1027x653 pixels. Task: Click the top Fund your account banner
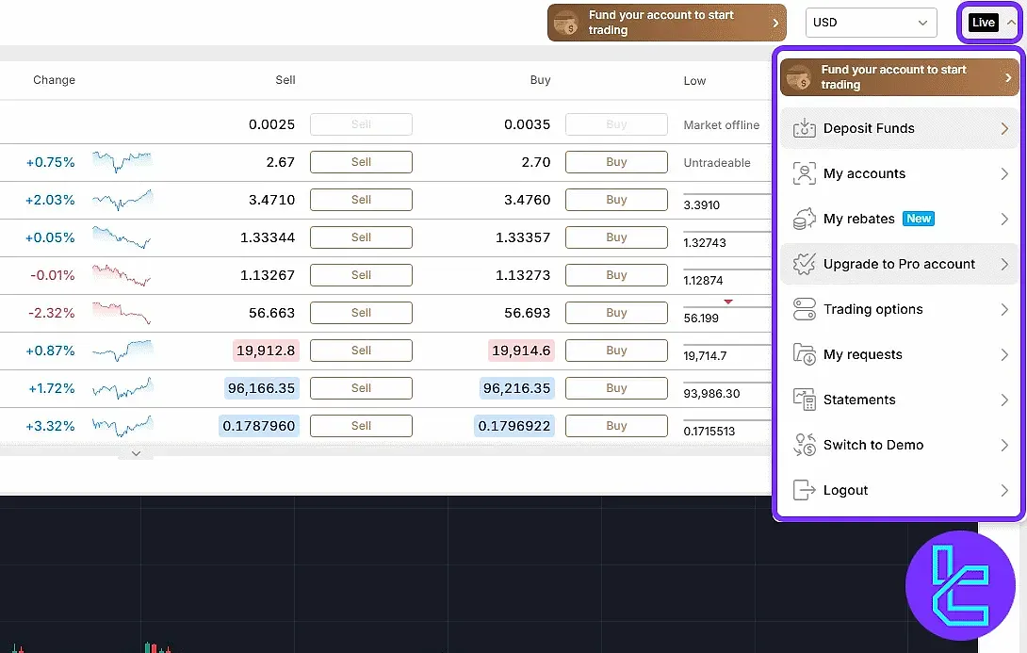point(666,23)
